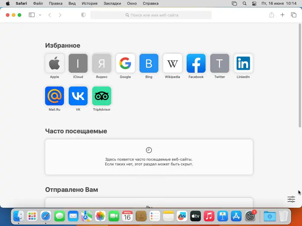302x226 pixels.
Task: Open Maps from the Dock
Action: 87,216
